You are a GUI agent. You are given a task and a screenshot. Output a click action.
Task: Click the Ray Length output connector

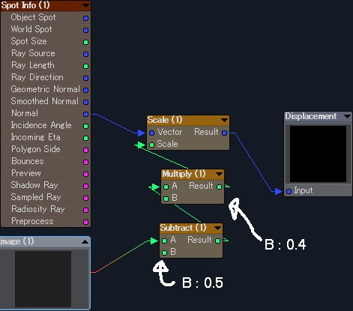coord(85,66)
